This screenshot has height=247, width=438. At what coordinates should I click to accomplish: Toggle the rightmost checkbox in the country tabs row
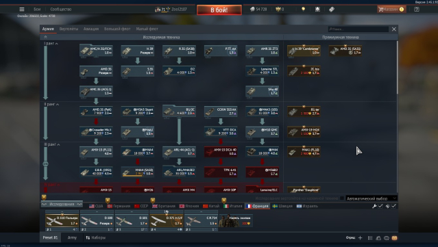coord(393,206)
